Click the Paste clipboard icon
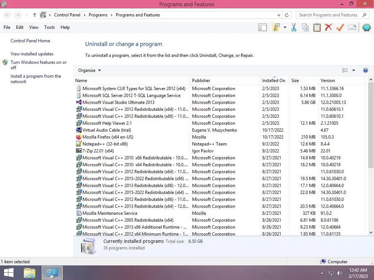 coord(317,27)
